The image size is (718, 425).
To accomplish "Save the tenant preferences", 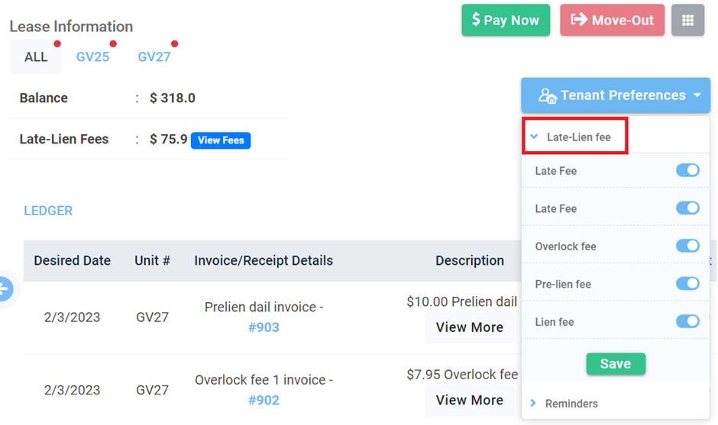I will [x=616, y=364].
